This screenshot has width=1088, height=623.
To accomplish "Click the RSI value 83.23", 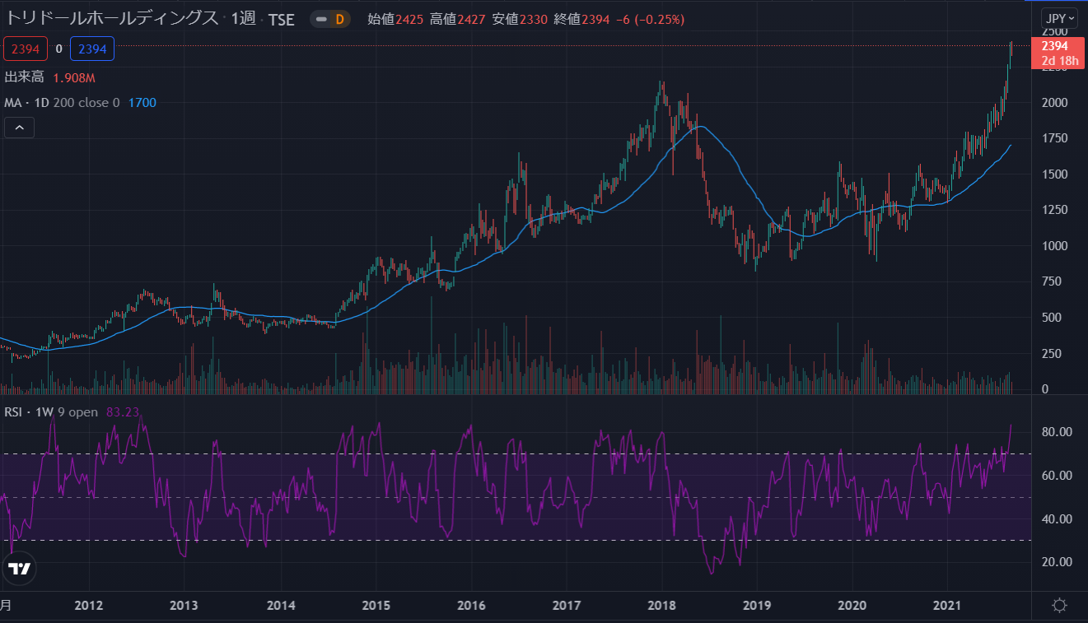I will click(x=123, y=412).
